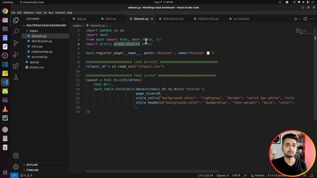Open editor More Actions ellipsis

[312, 19]
